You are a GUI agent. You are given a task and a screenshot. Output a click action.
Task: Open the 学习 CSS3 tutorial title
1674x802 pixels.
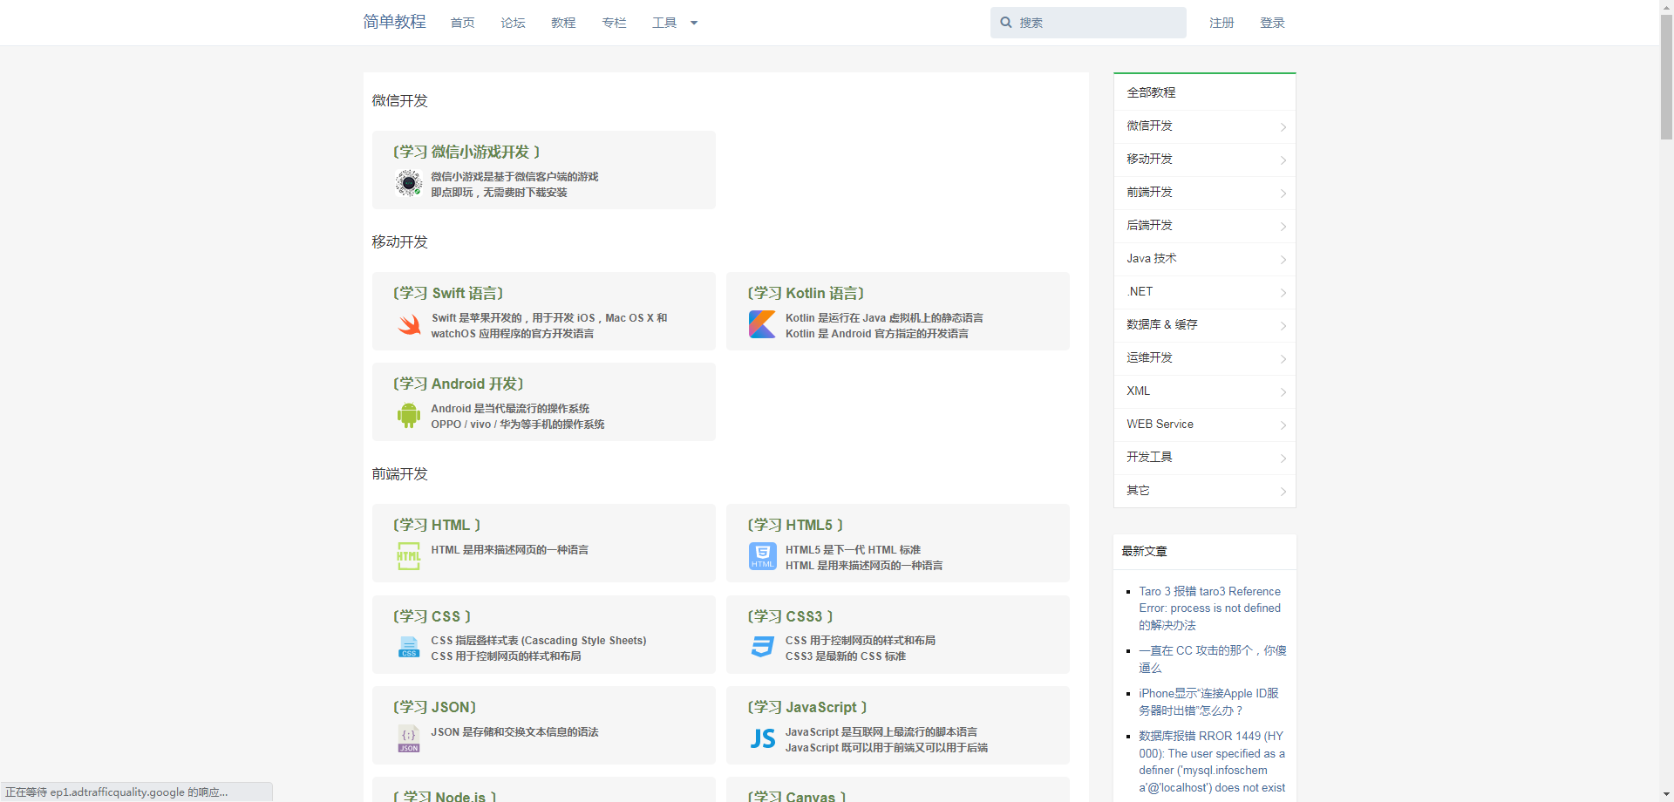click(790, 616)
